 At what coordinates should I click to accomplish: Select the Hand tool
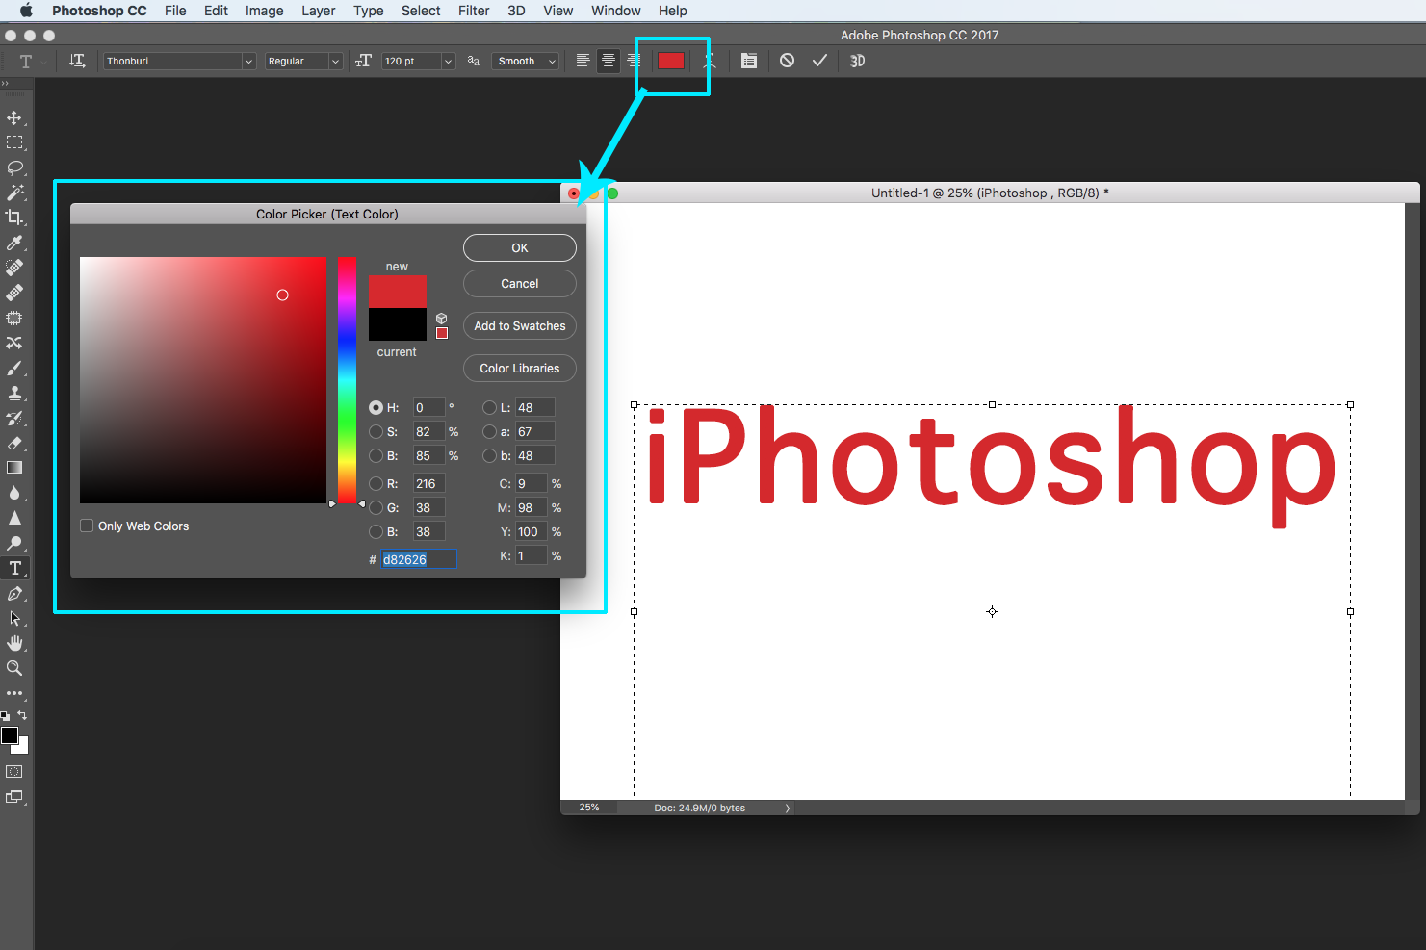(x=14, y=643)
